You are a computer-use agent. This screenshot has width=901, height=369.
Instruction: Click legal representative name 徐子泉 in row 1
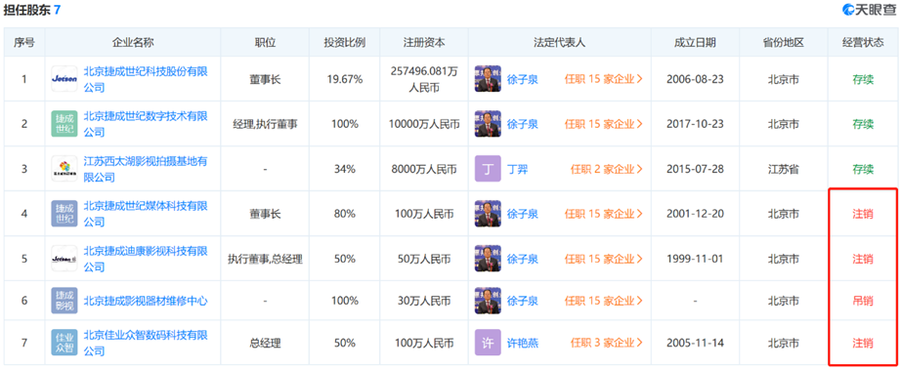(x=523, y=79)
